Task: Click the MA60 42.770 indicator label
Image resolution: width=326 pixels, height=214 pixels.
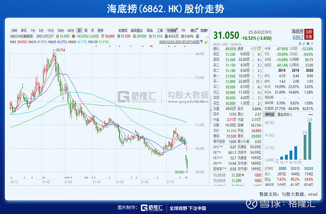Action: point(77,42)
